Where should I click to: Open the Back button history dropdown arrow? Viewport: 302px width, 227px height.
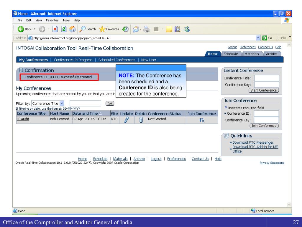pos(35,29)
